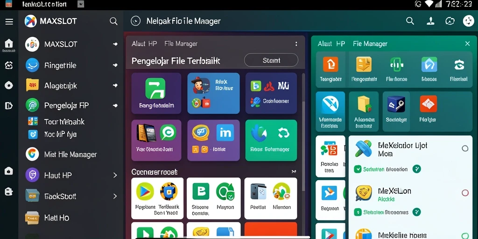Image resolution: width=478 pixels, height=239 pixels.
Task: Select the Alaut HP tab in middle panel
Action: click(144, 43)
